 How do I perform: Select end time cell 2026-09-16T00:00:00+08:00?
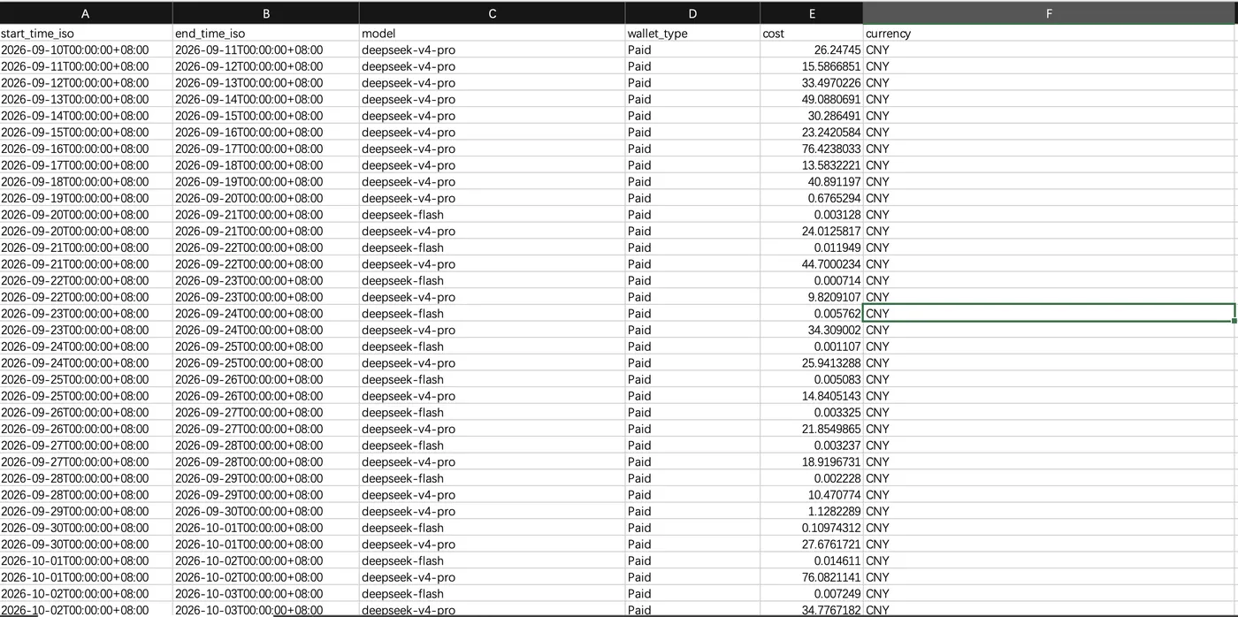click(266, 133)
